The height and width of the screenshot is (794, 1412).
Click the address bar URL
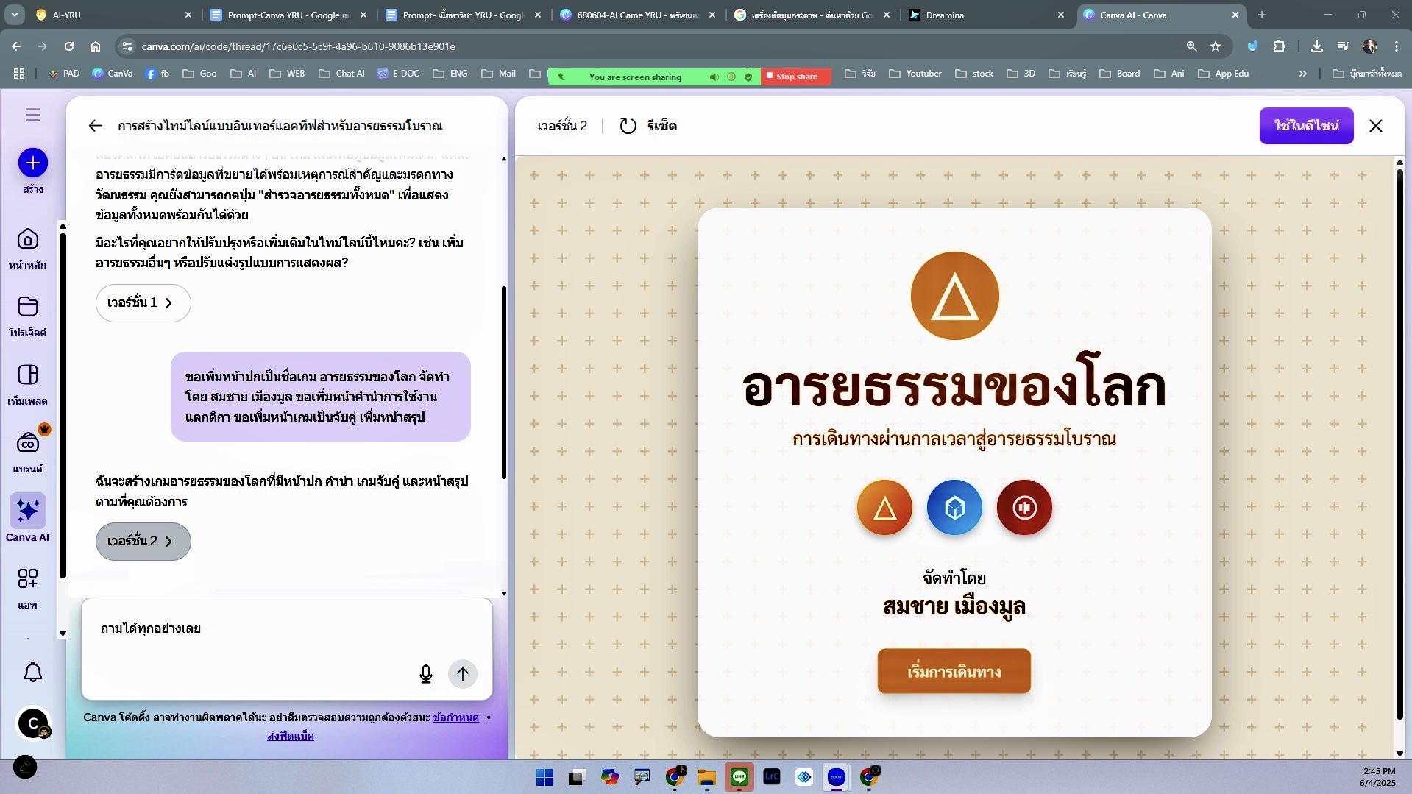point(298,46)
